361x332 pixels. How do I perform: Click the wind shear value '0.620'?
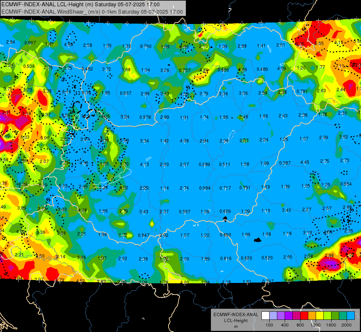point(247,258)
